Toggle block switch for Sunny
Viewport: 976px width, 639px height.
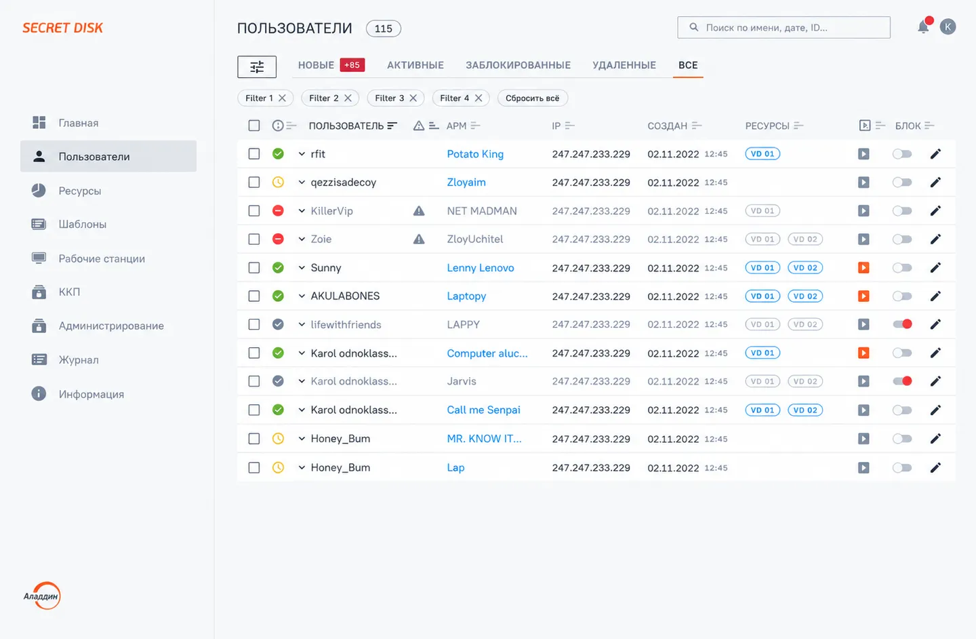(902, 268)
